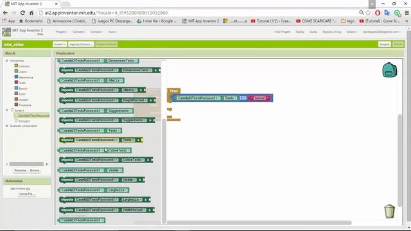Click the Carica File button

point(26,194)
